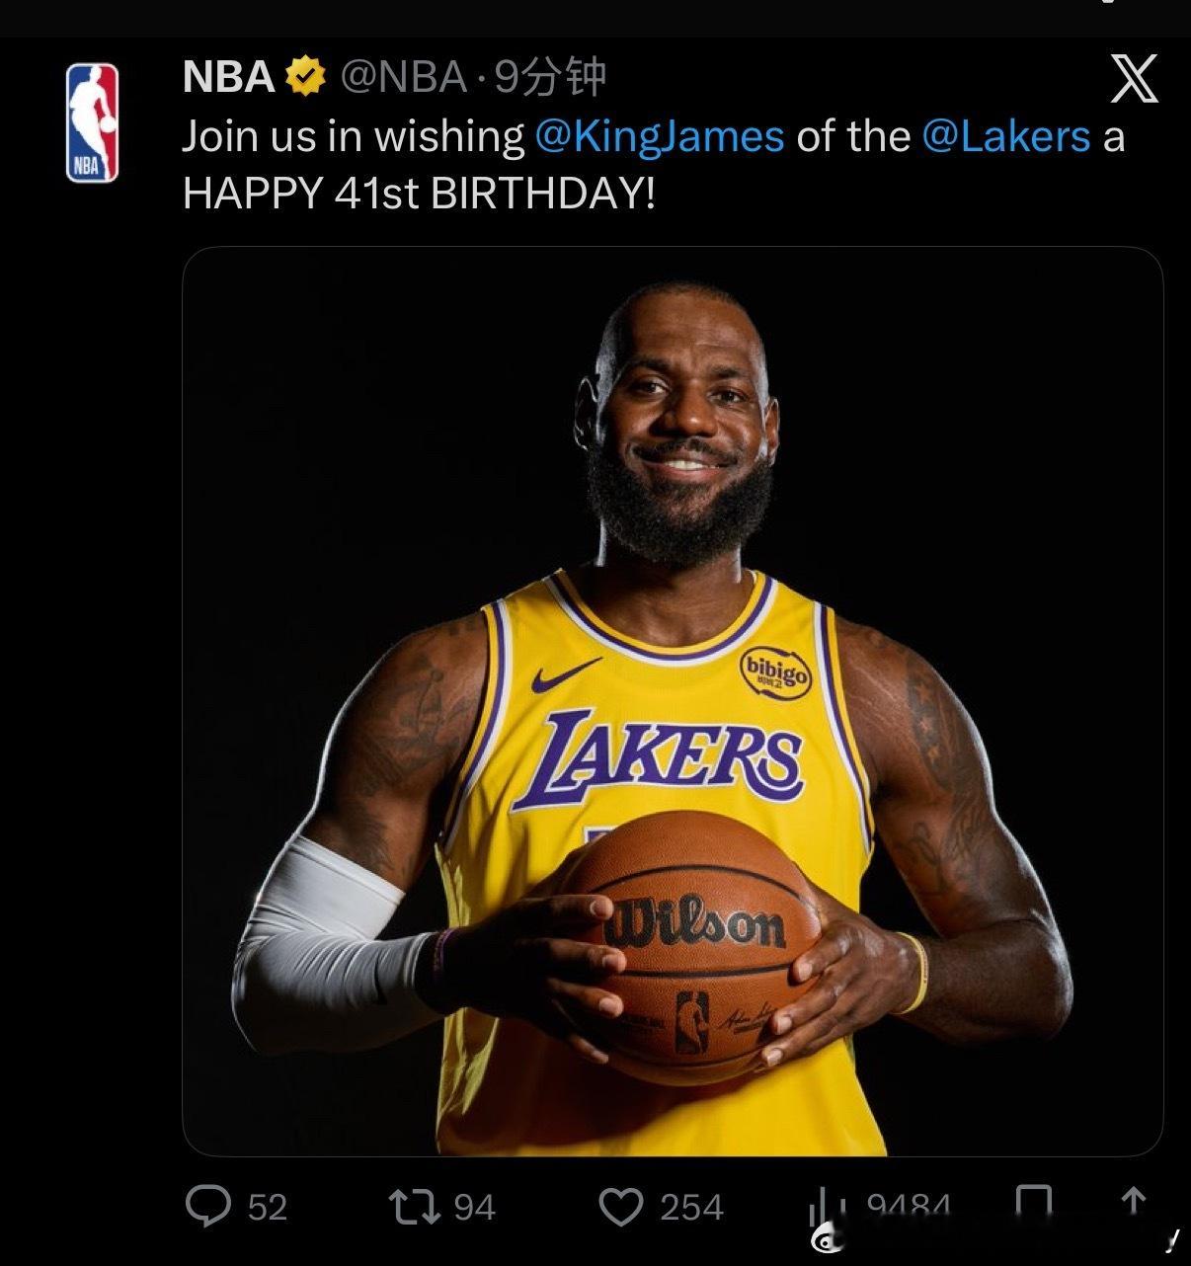The width and height of the screenshot is (1191, 1266).
Task: Click the 254 likes count
Action: pos(691,1207)
